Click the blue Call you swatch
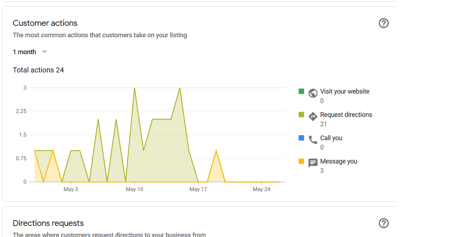Screen dimensions: 471x237 pyautogui.click(x=301, y=138)
